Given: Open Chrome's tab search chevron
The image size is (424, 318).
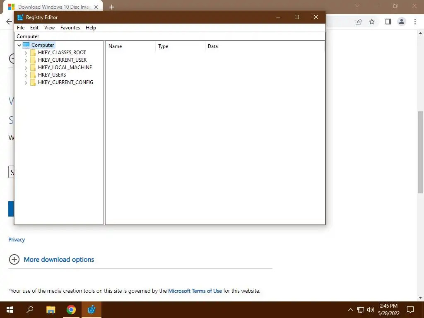Looking at the screenshot, I should [x=357, y=6].
